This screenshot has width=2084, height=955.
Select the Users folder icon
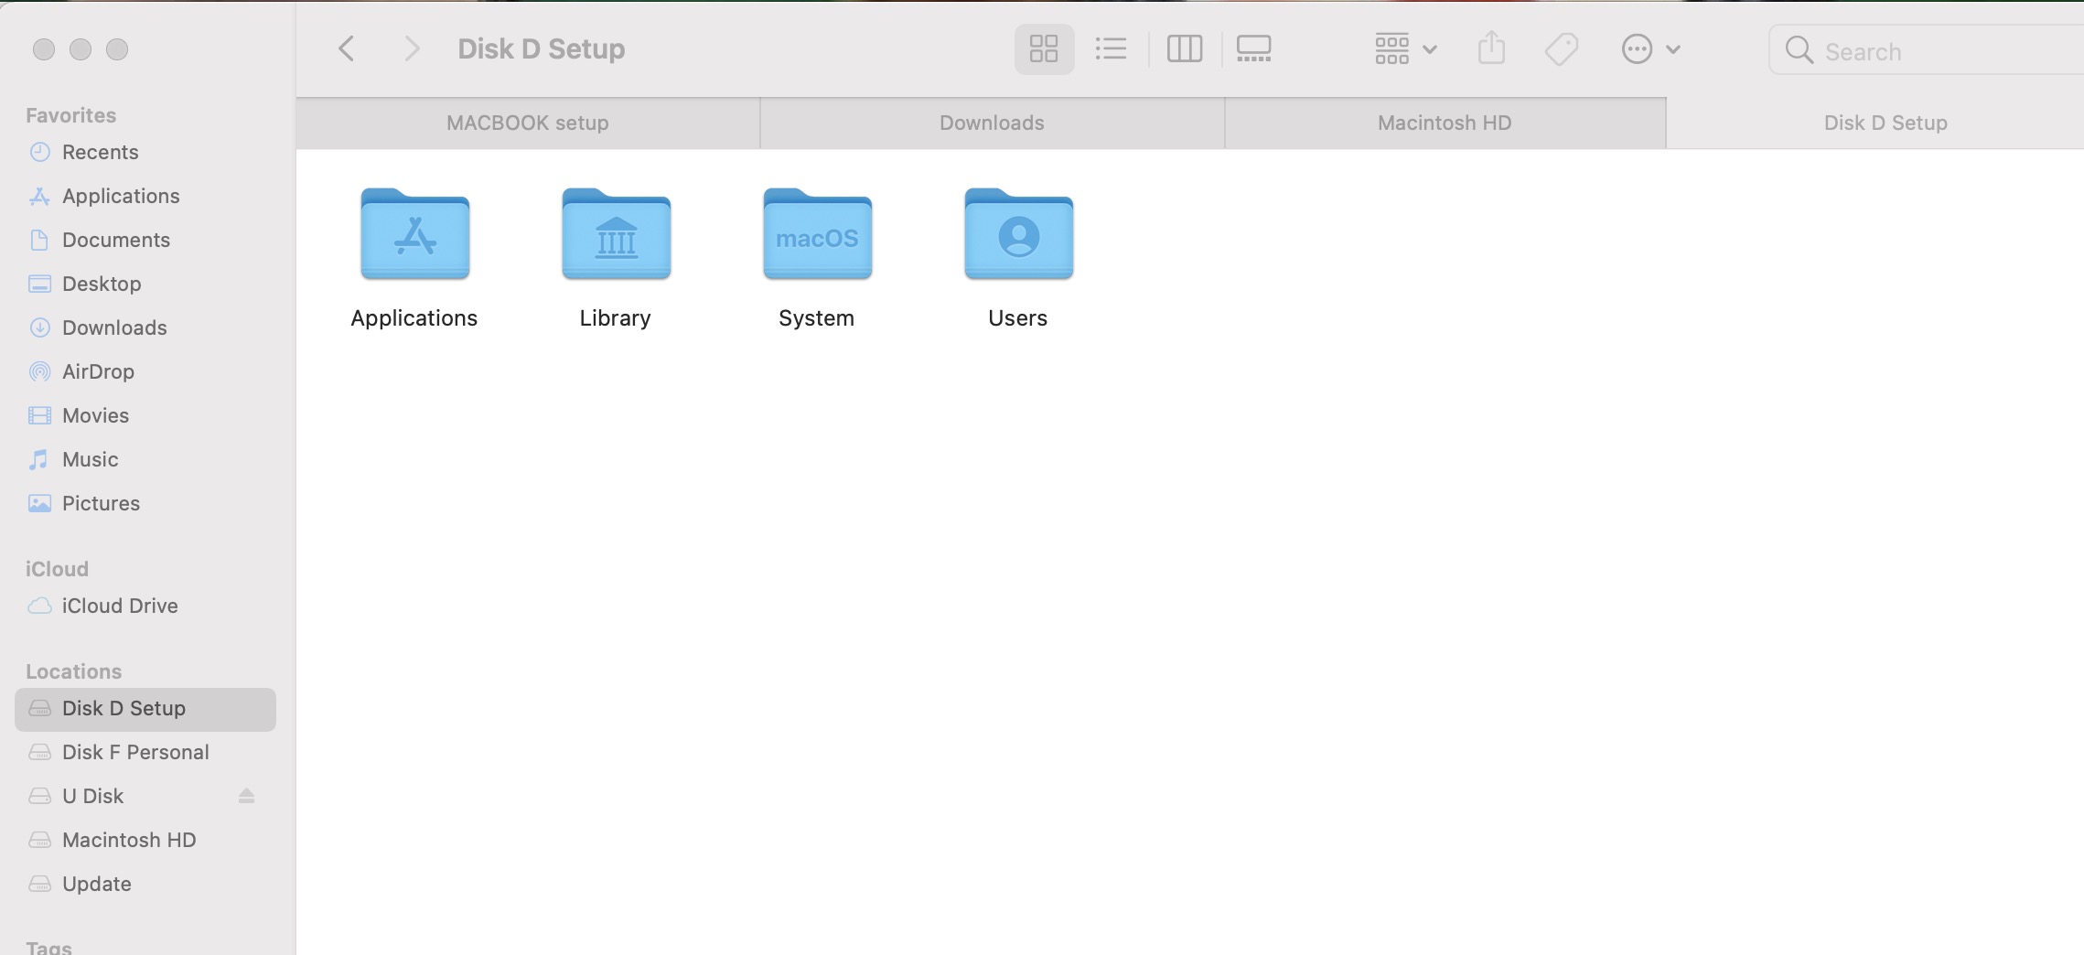[x=1018, y=235]
